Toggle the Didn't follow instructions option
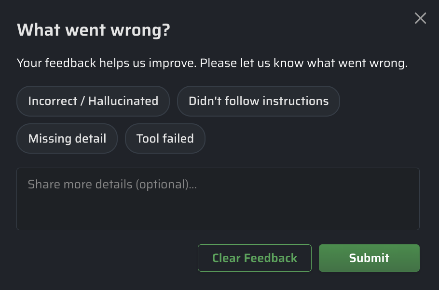Image resolution: width=439 pixels, height=290 pixels. tap(259, 101)
